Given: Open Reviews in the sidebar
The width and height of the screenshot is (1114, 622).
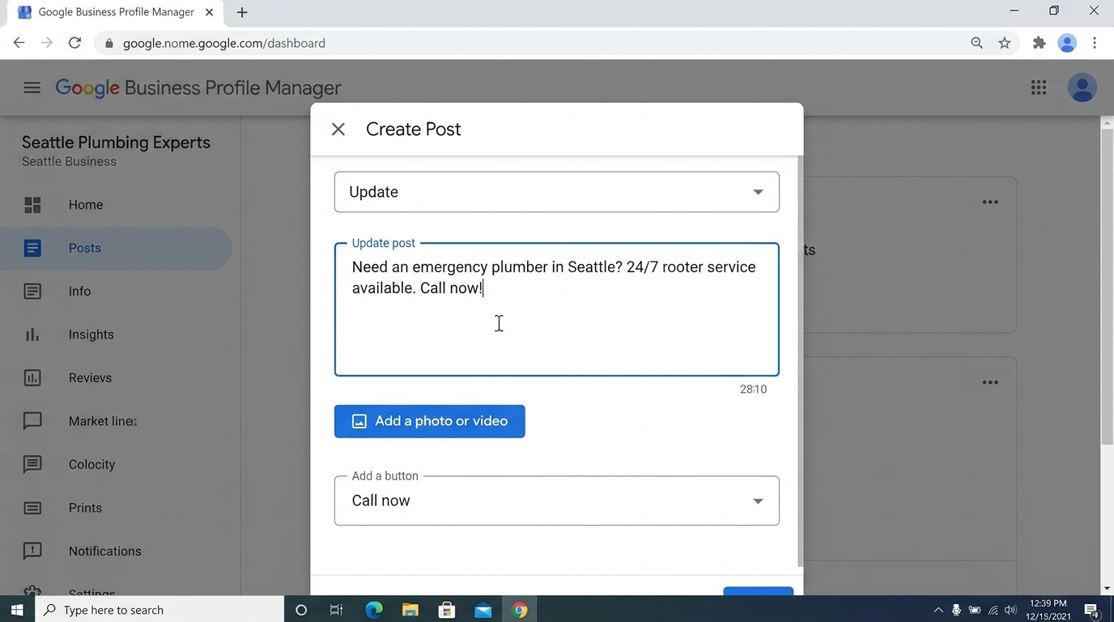Looking at the screenshot, I should click(x=116, y=378).
